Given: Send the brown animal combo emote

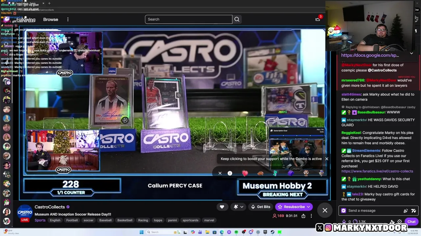Looking at the screenshot, I should pyautogui.click(x=260, y=173).
